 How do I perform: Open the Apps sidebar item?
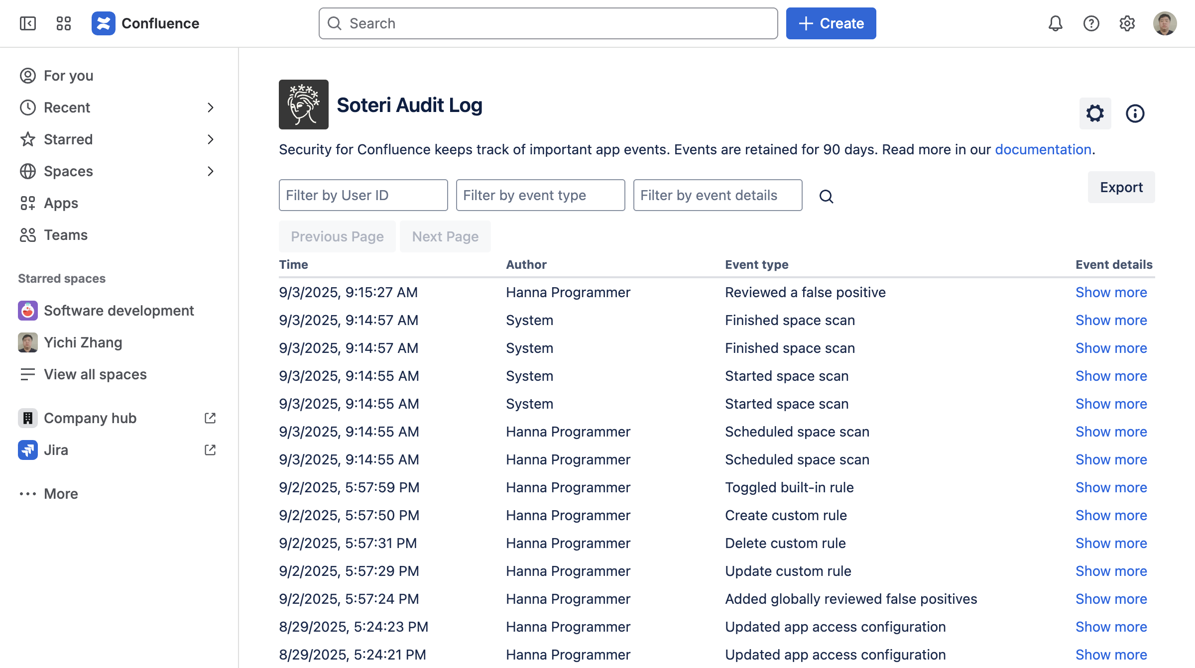pyautogui.click(x=61, y=203)
